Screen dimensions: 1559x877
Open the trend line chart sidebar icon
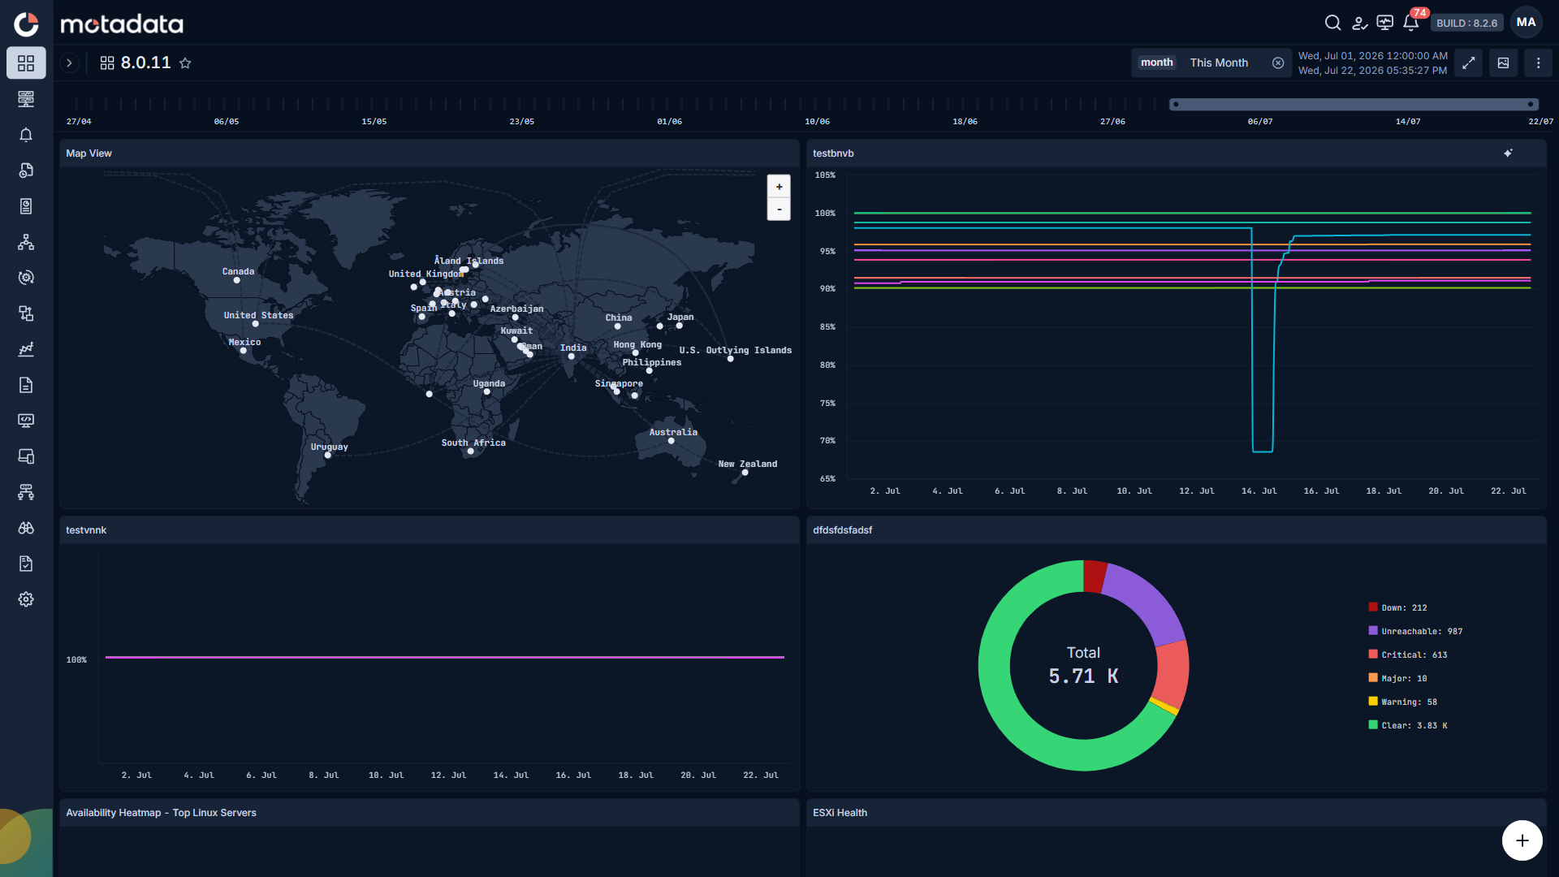pyautogui.click(x=26, y=349)
